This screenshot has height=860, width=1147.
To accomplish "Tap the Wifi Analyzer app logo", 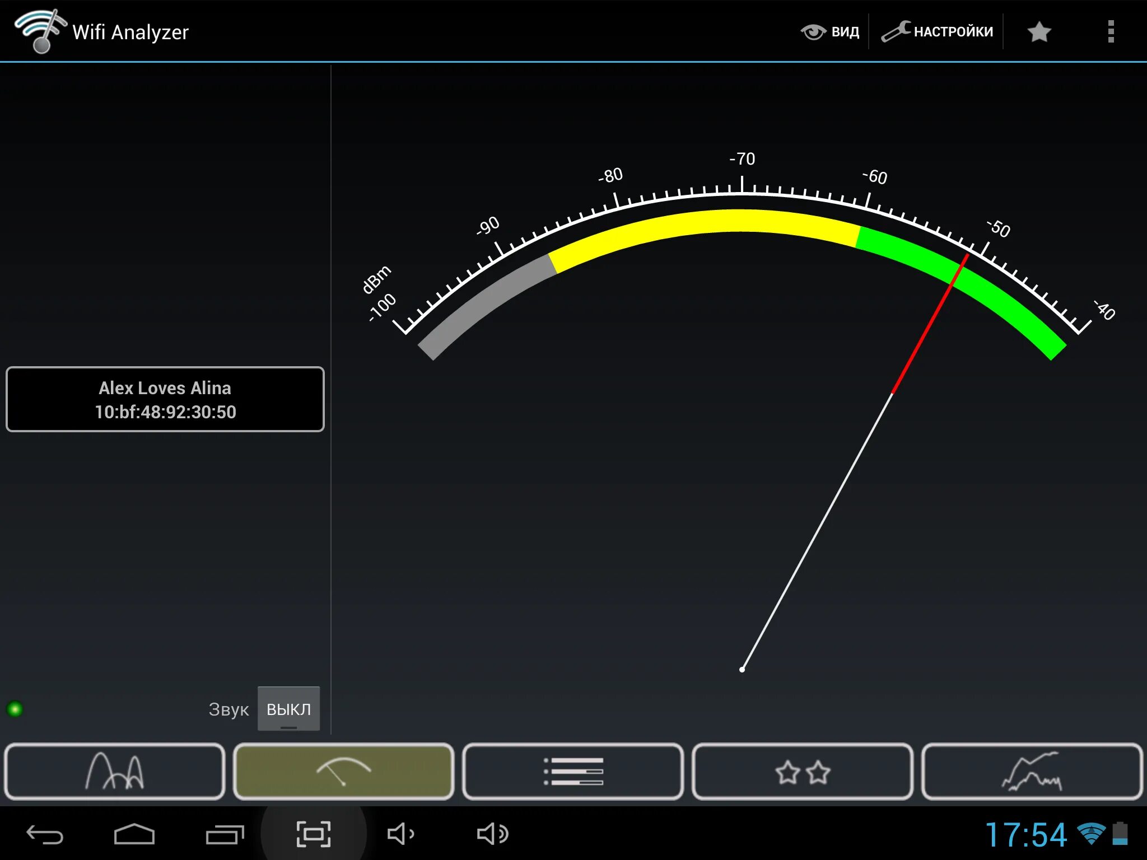I will click(39, 31).
